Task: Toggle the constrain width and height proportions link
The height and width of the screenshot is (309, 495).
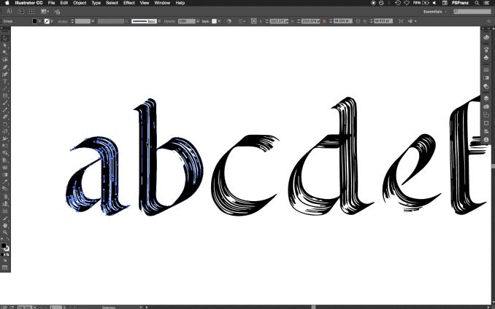Action: pyautogui.click(x=358, y=21)
